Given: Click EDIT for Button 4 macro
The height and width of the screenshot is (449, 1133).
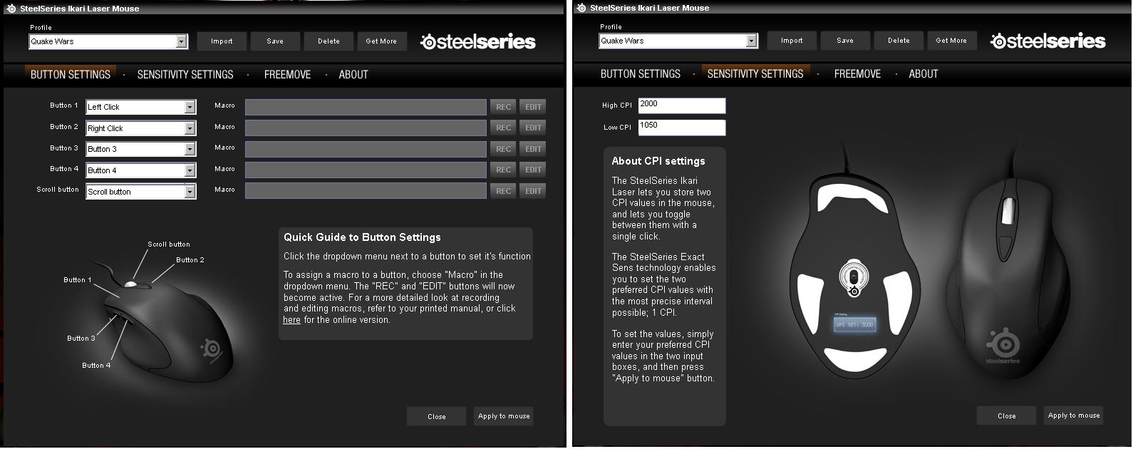Looking at the screenshot, I should point(533,170).
